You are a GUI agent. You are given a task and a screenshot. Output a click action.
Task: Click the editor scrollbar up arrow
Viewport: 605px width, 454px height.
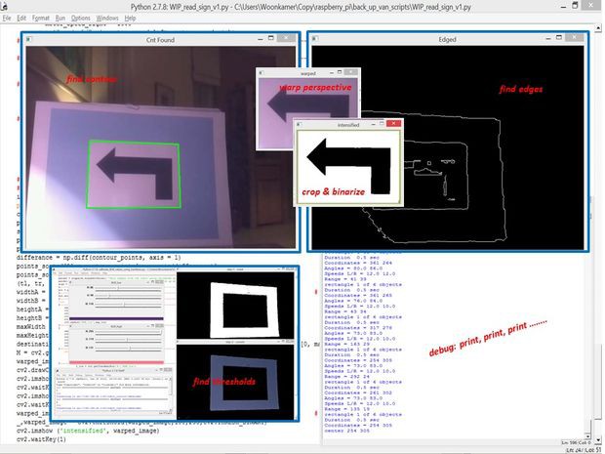coord(598,28)
